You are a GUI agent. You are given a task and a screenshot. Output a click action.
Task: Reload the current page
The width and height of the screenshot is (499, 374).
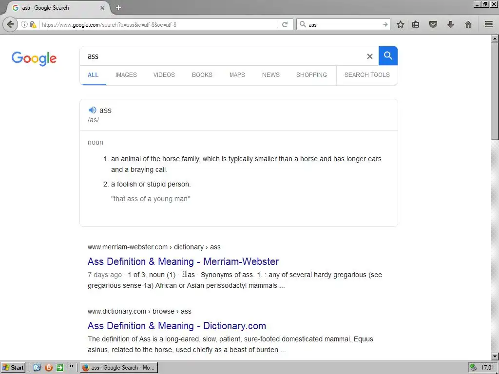coord(285,24)
